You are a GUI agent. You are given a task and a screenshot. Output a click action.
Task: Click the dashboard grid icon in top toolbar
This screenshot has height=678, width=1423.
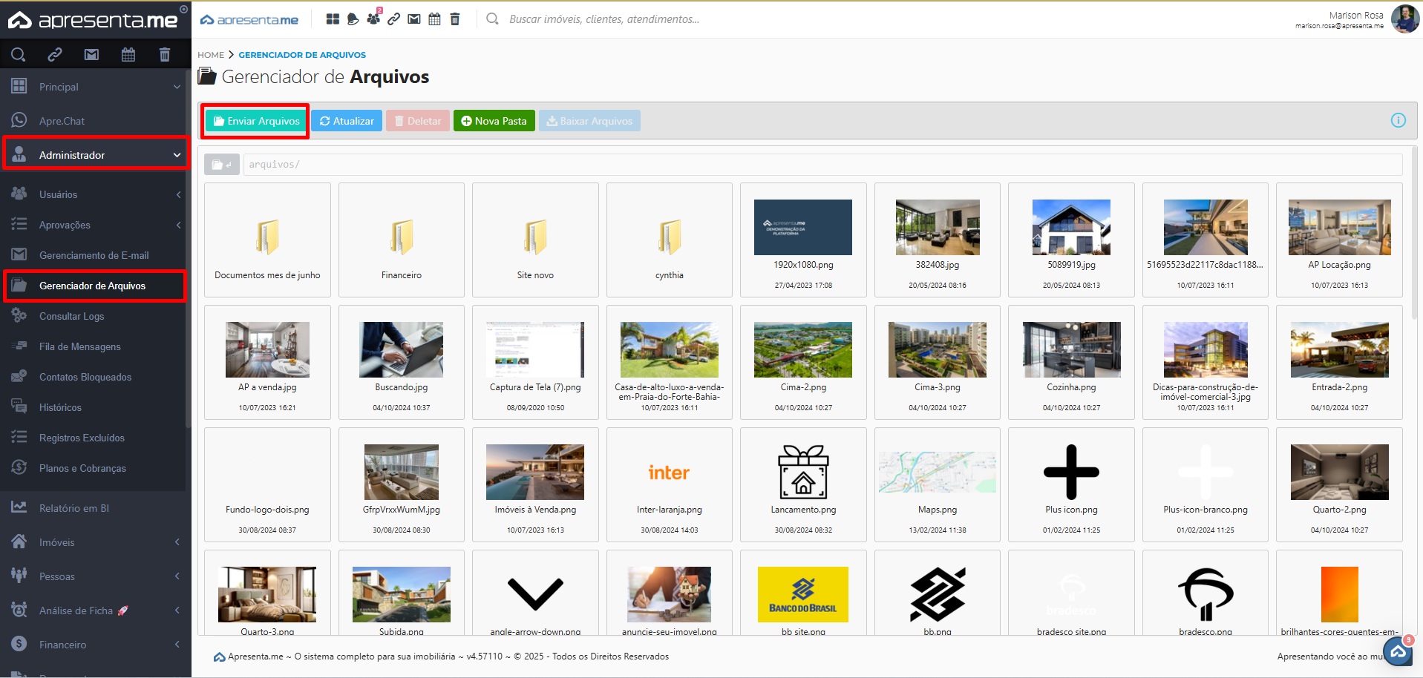(333, 19)
